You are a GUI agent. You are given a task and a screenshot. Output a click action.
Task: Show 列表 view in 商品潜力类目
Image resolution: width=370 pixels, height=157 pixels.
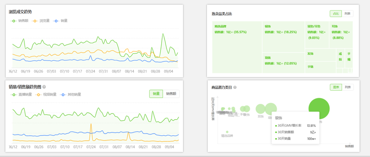348,87
